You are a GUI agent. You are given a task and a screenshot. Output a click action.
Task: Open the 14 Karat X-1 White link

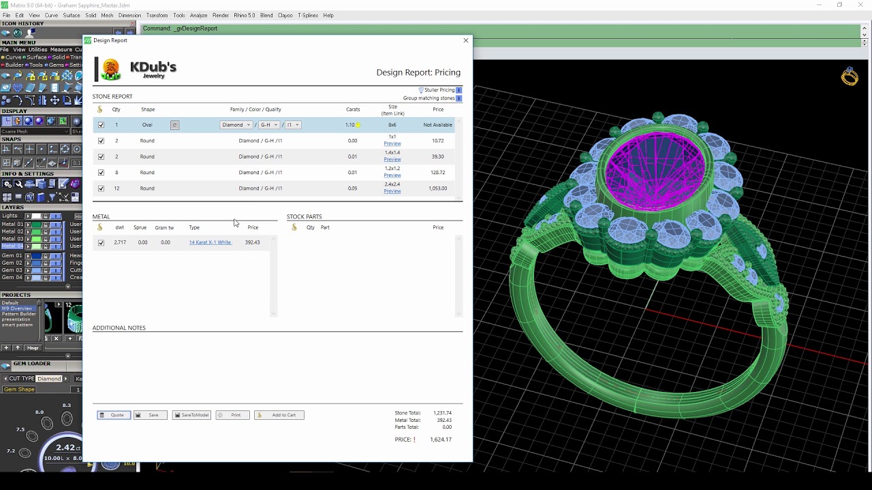point(210,242)
